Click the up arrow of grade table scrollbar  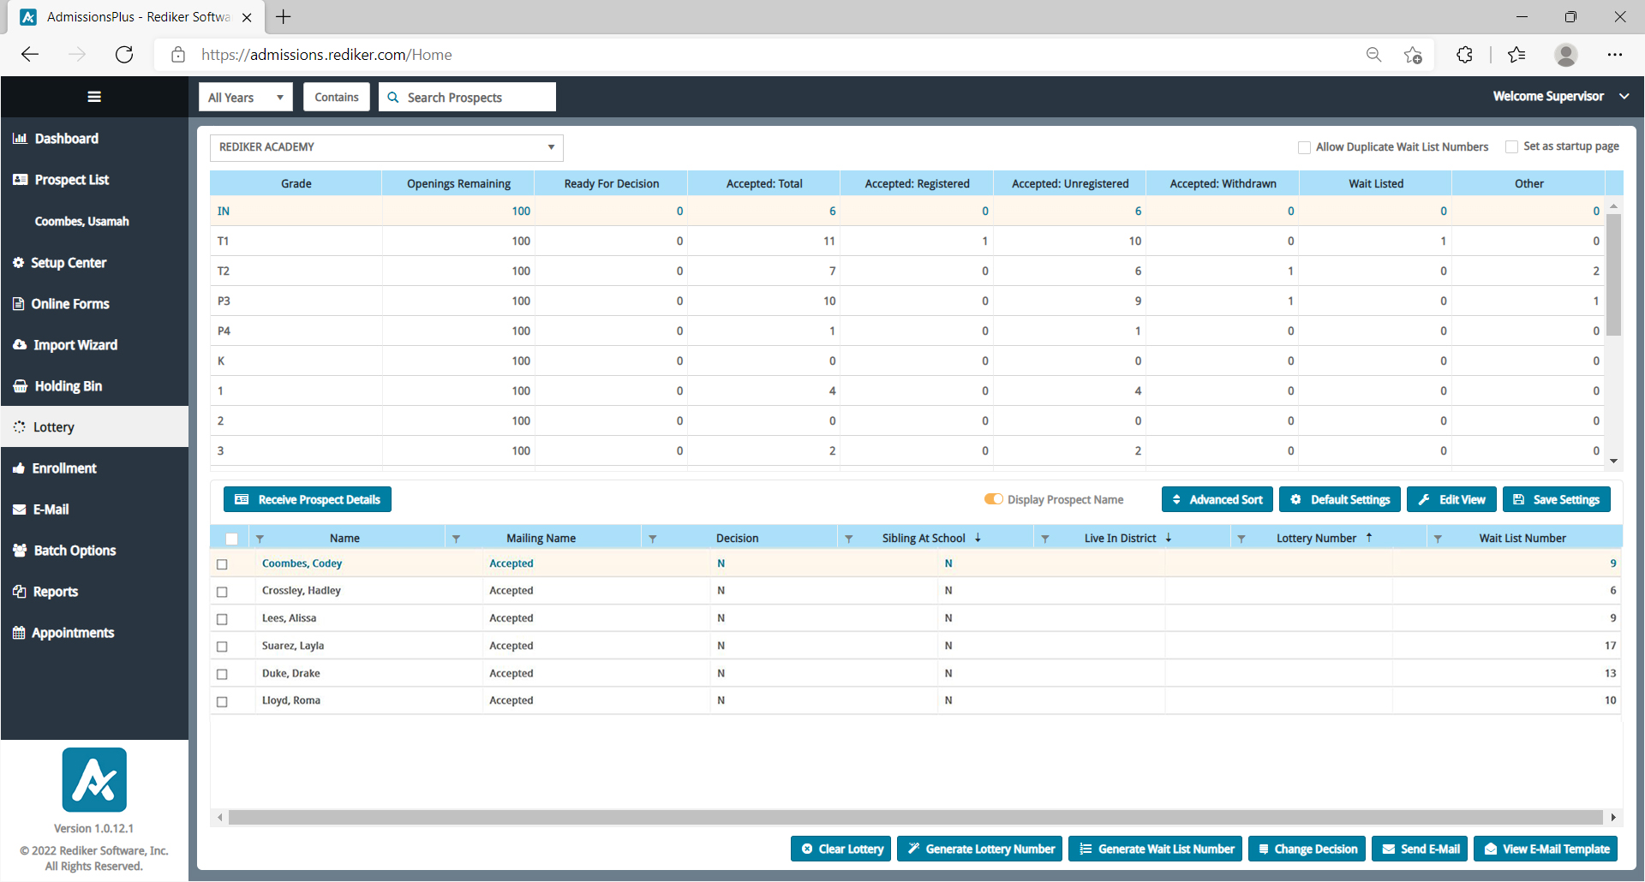(x=1613, y=206)
